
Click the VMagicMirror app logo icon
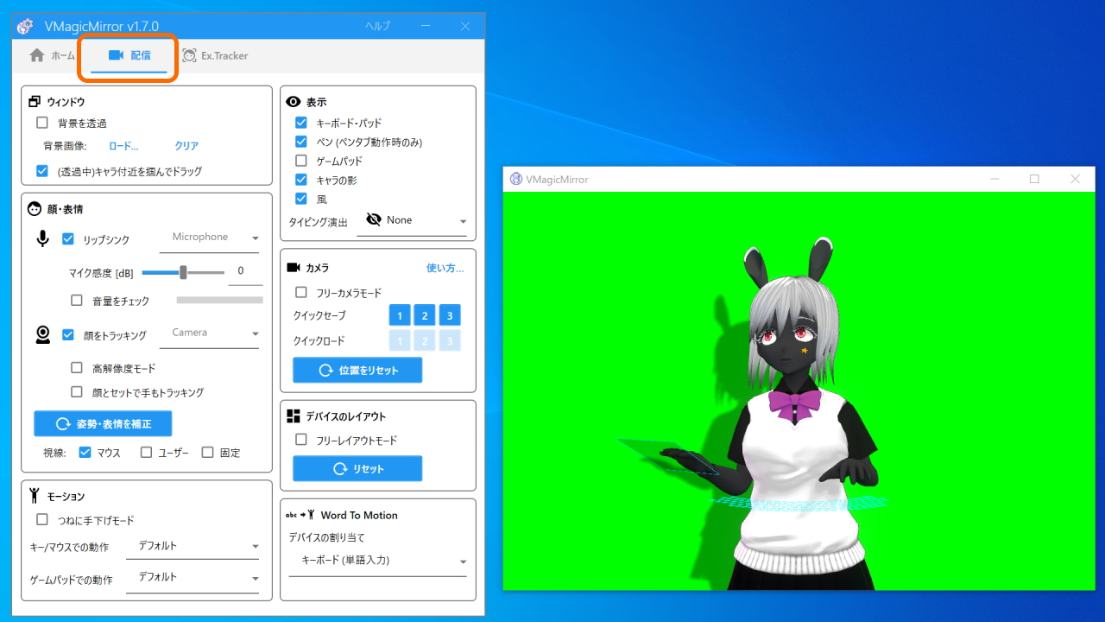[25, 26]
